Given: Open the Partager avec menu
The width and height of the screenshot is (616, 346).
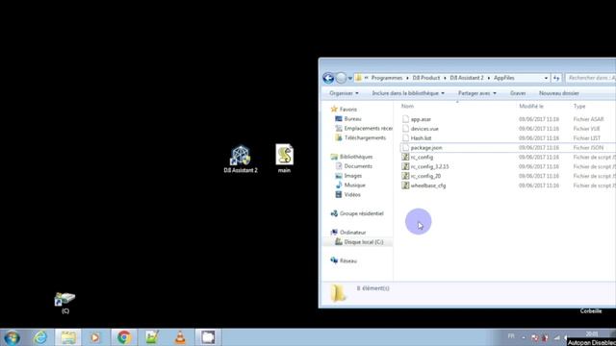Looking at the screenshot, I should 477,93.
